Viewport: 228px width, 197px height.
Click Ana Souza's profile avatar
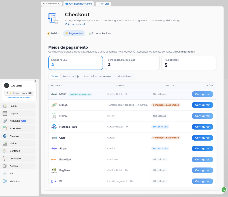coord(7,86)
